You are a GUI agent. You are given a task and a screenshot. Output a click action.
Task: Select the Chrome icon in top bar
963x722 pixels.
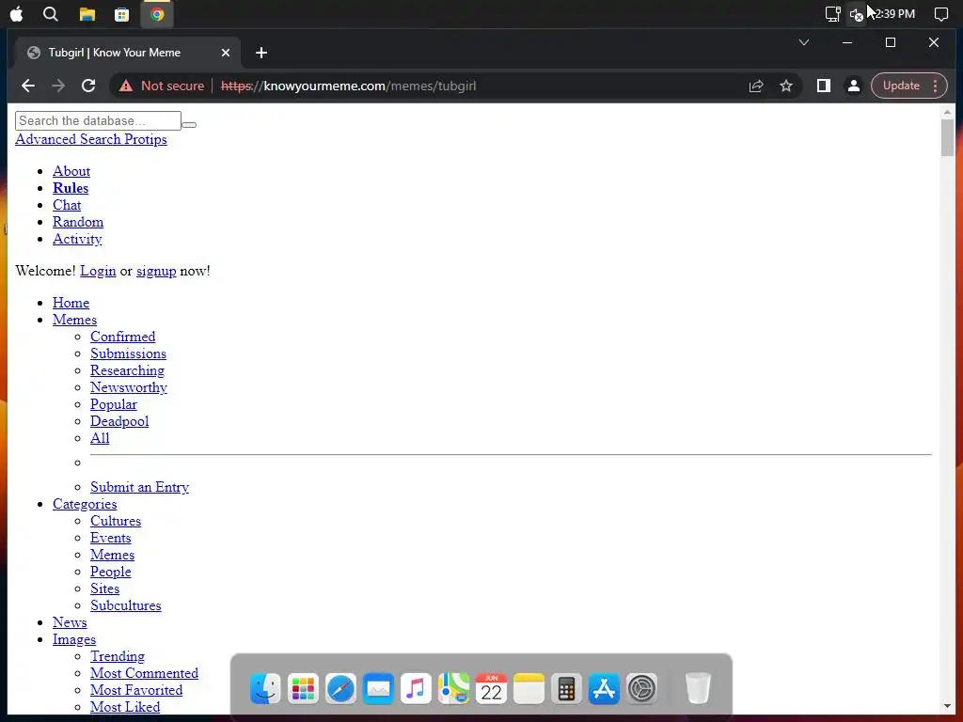tap(157, 14)
